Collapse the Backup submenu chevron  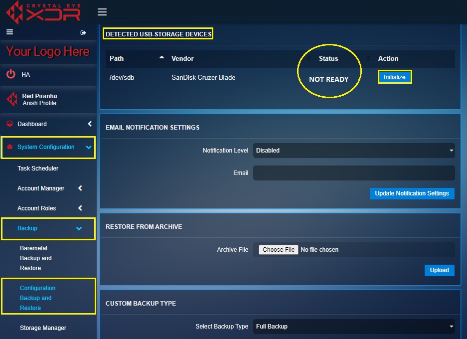coord(79,228)
